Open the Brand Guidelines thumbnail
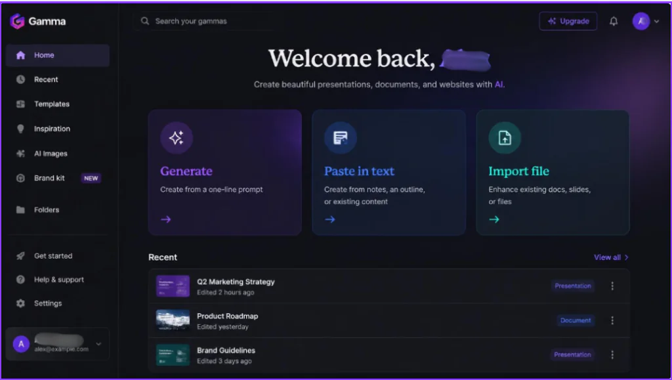672x380 pixels. 173,354
